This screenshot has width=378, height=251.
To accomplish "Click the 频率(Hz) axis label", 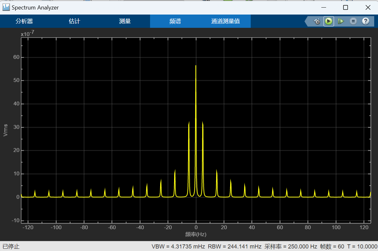I will click(196, 234).
